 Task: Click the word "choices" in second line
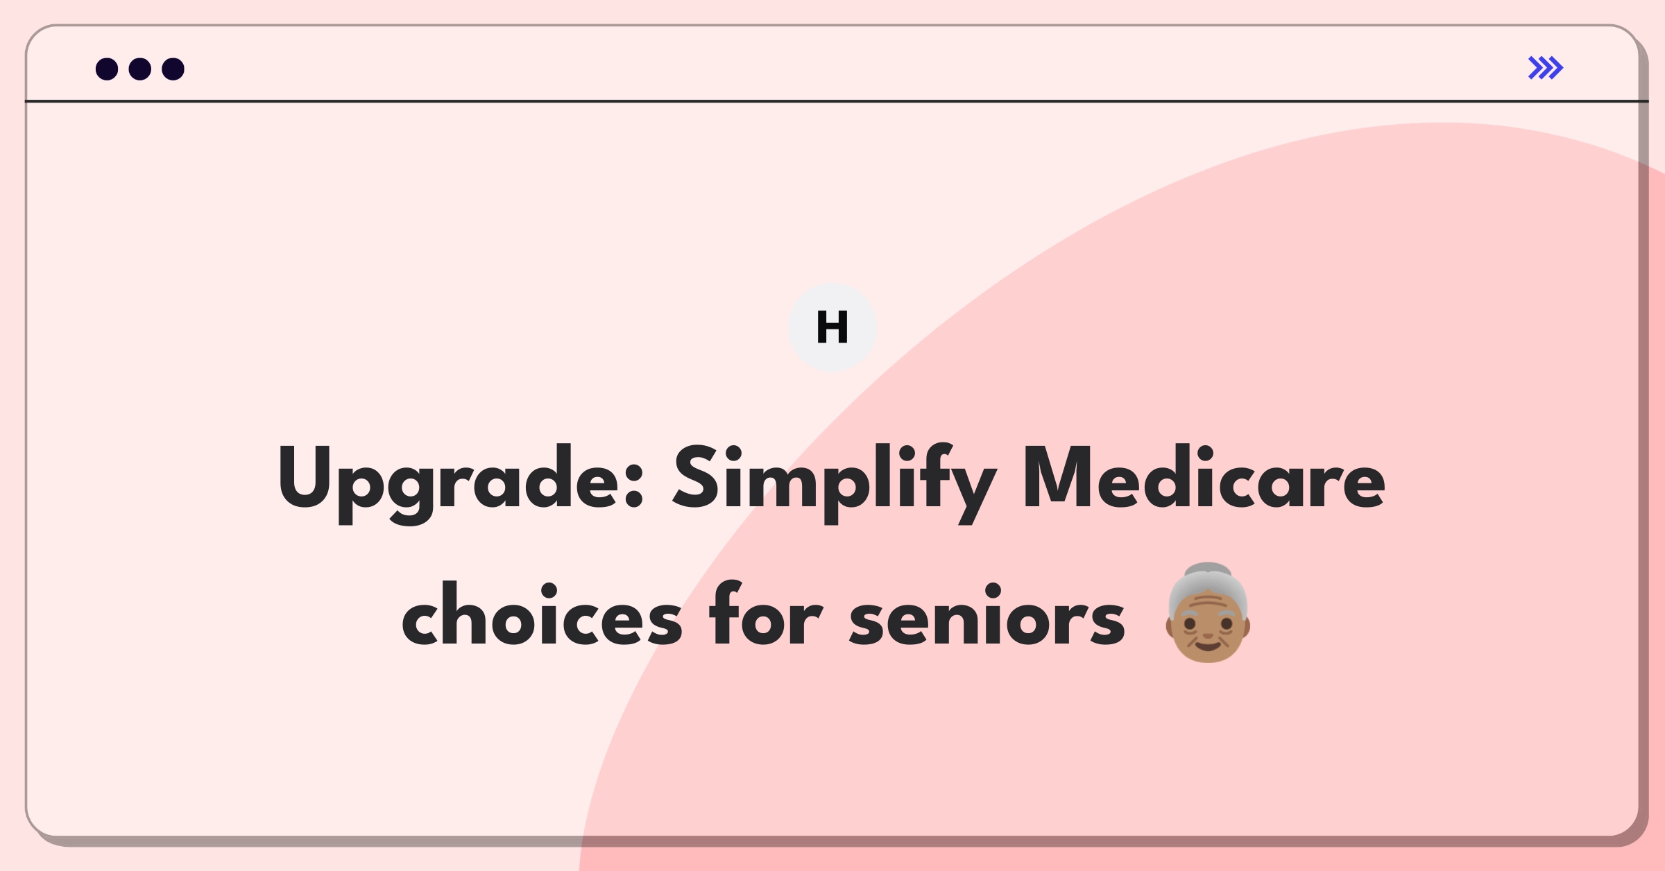pos(543,615)
